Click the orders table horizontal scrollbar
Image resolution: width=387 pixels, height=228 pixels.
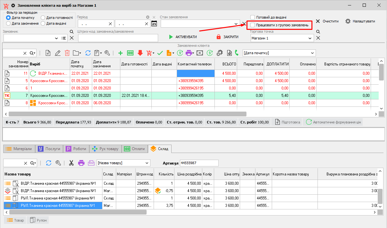pos(127,114)
